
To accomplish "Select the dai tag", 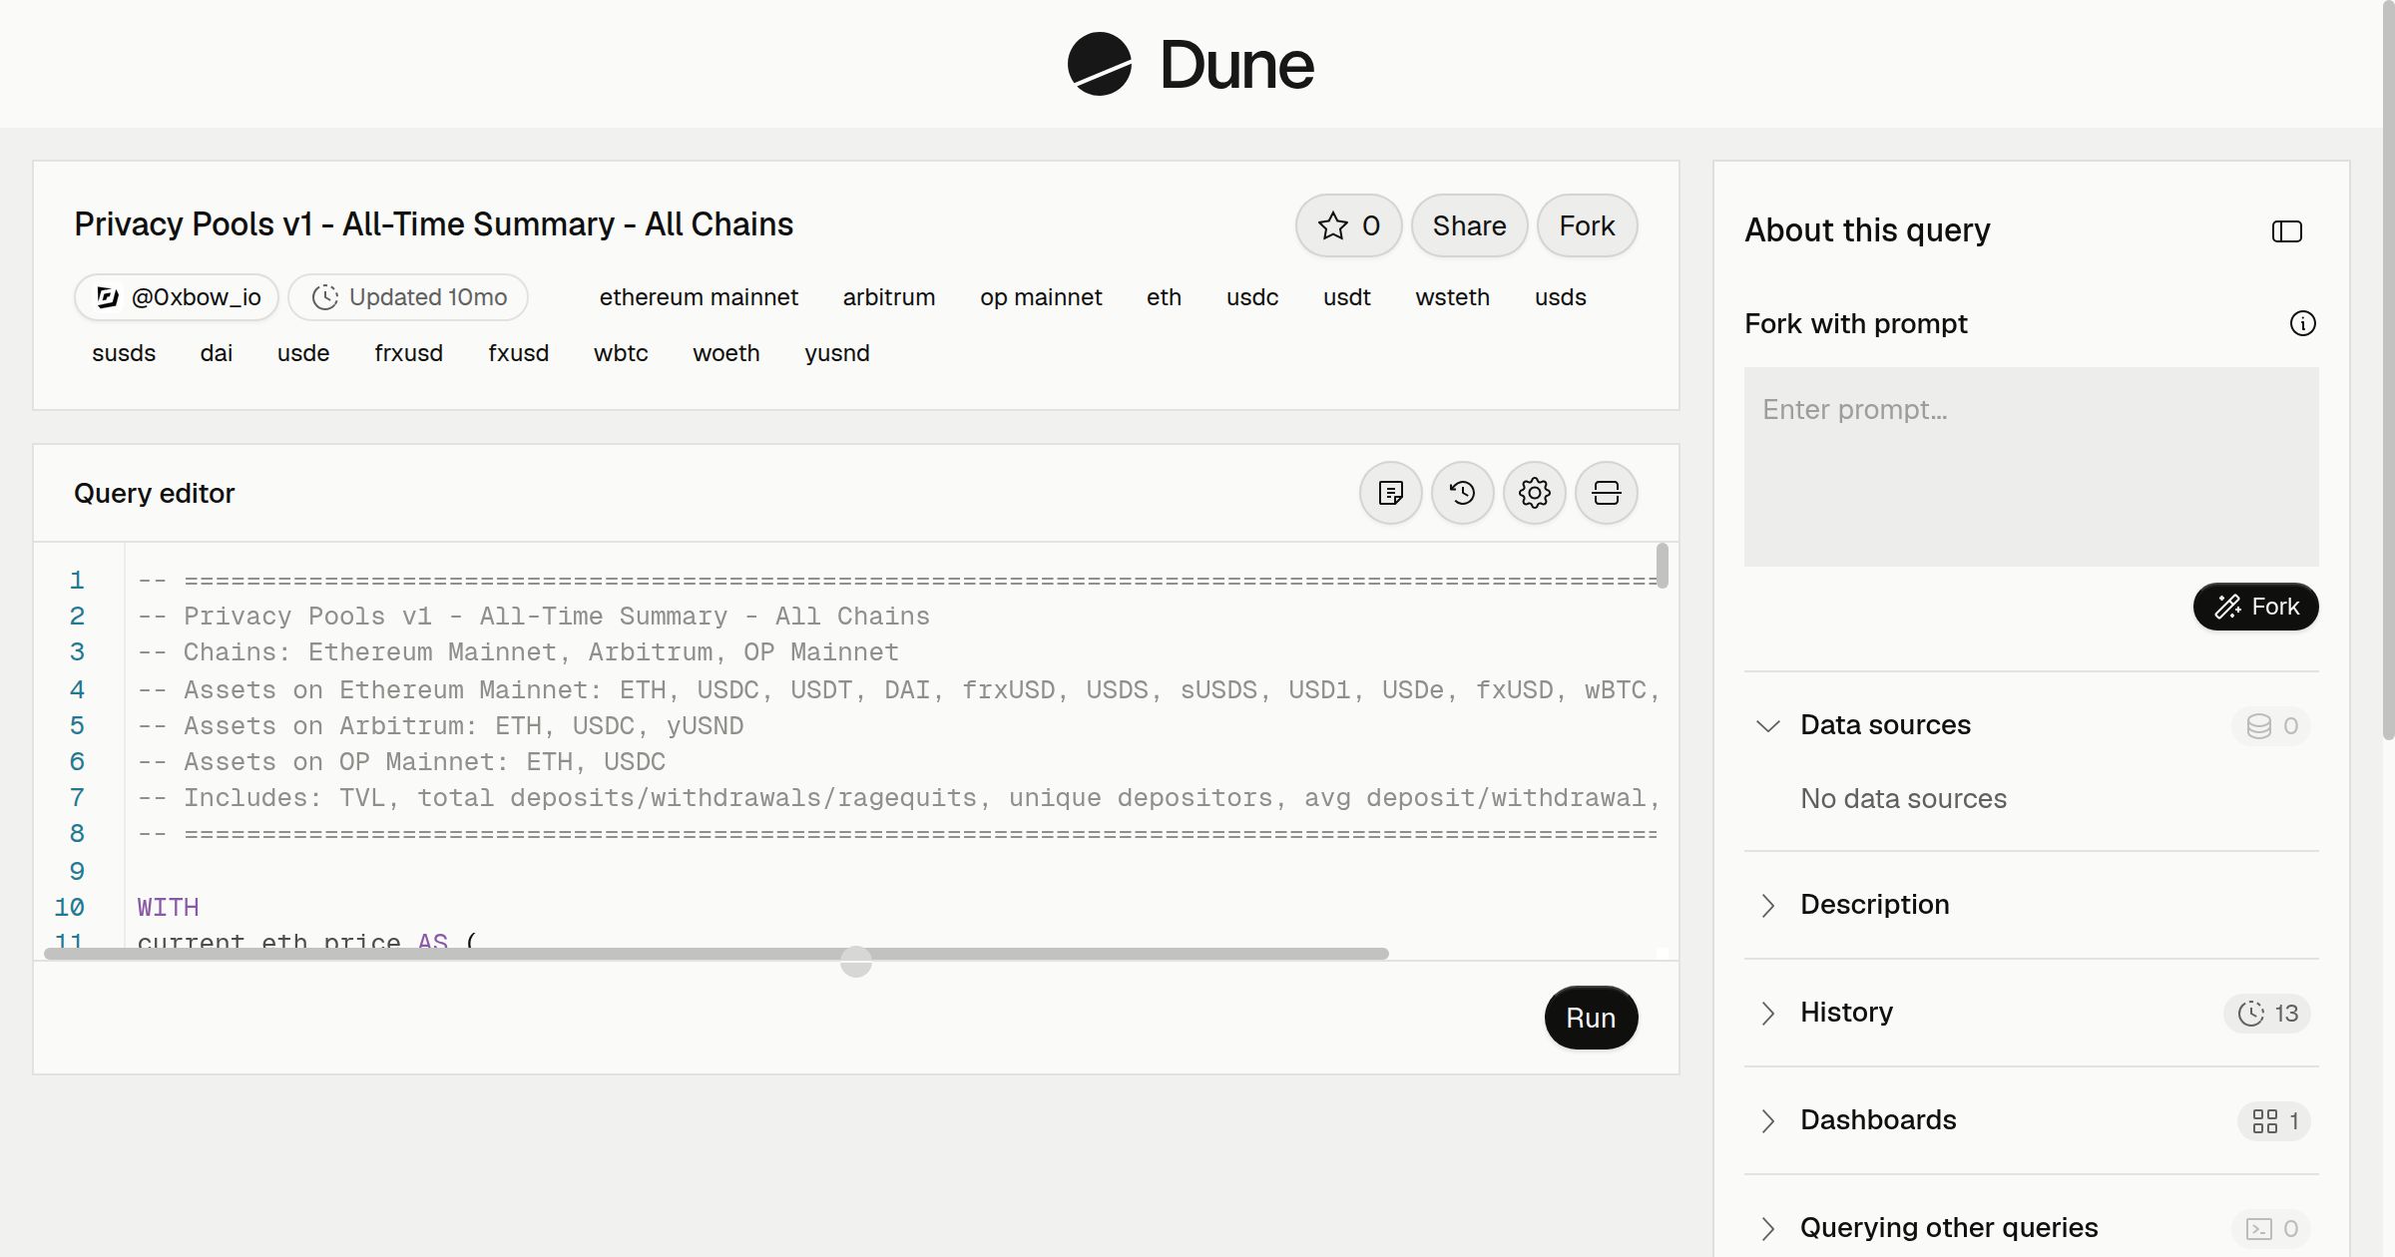I will click(217, 353).
